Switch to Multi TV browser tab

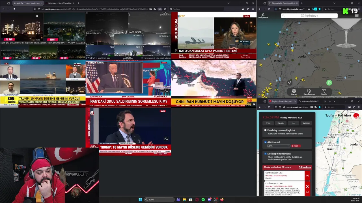pos(28,3)
